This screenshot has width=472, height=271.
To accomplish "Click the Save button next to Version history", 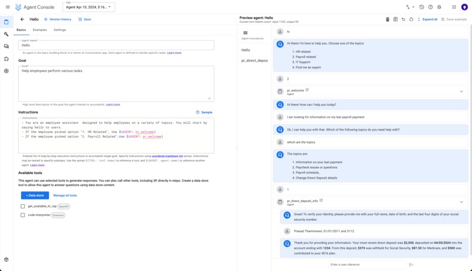I will coord(84,19).
